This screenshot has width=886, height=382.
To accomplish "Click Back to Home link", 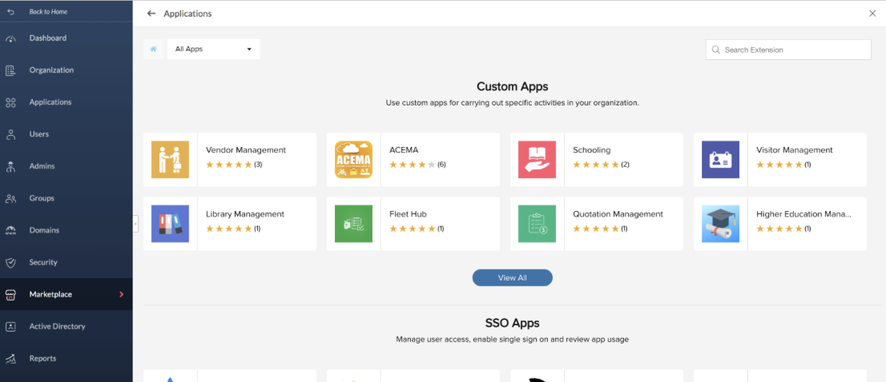I will [48, 12].
